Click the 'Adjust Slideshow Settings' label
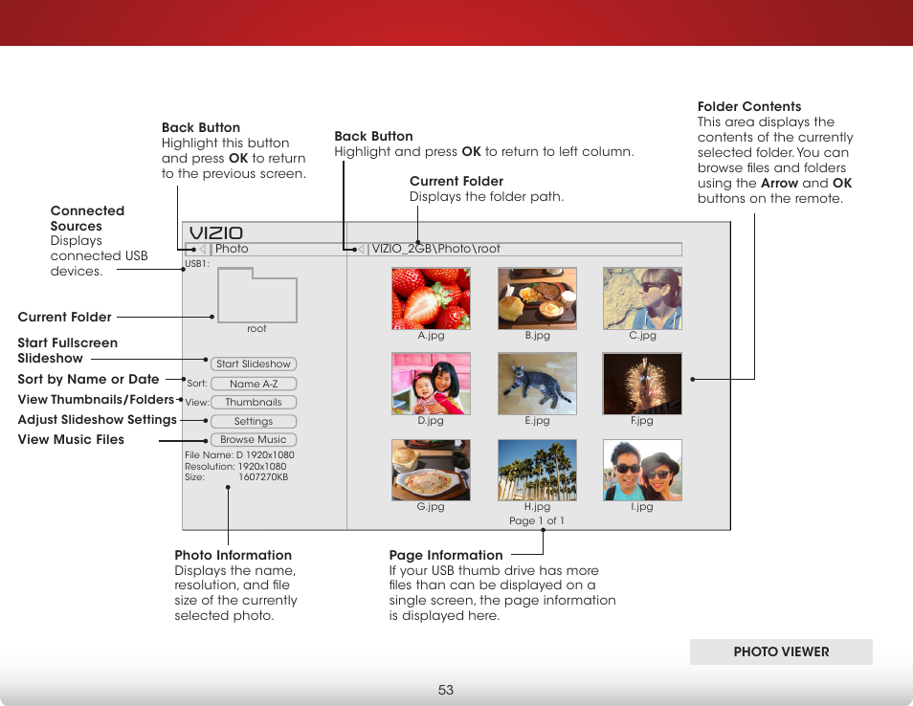Screen dimensions: 913x706 (x=98, y=420)
